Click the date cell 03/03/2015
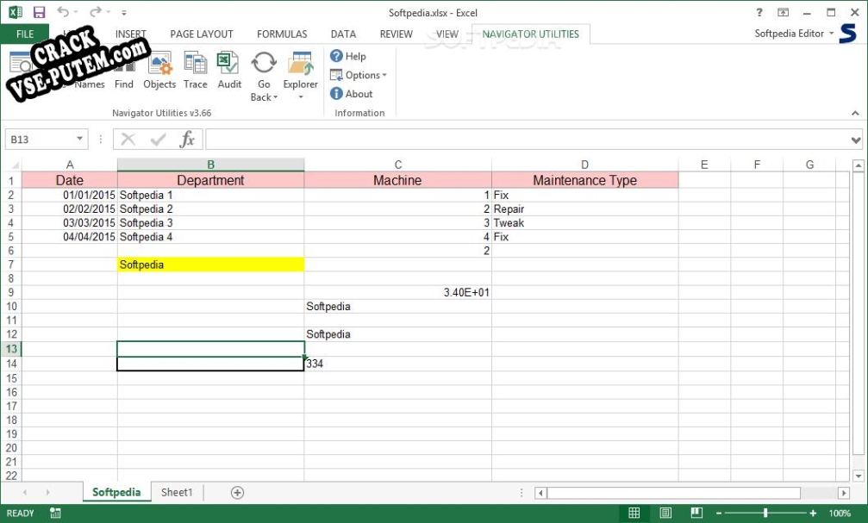The height and width of the screenshot is (523, 868). click(70, 222)
